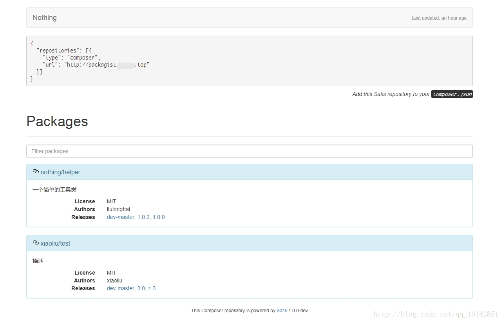The width and height of the screenshot is (503, 322).
Task: Click the link icon beside nothing/helper
Action: click(x=36, y=172)
